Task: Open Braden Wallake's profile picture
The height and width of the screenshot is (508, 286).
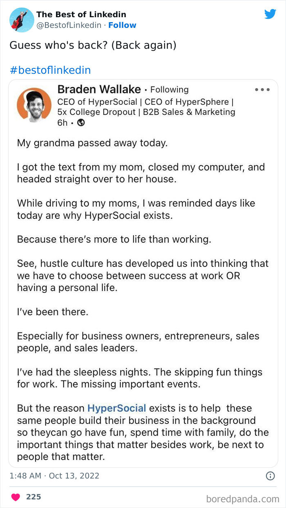Action: point(34,105)
